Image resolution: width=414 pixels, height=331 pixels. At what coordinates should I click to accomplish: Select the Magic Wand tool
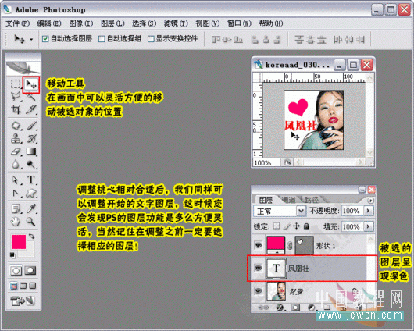coord(31,97)
